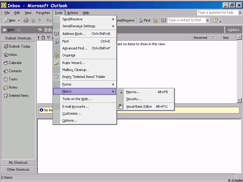Viewport: 243px width, 182px height.
Task: Open the 'Type a contact to find' dropdown
Action: point(208,20)
